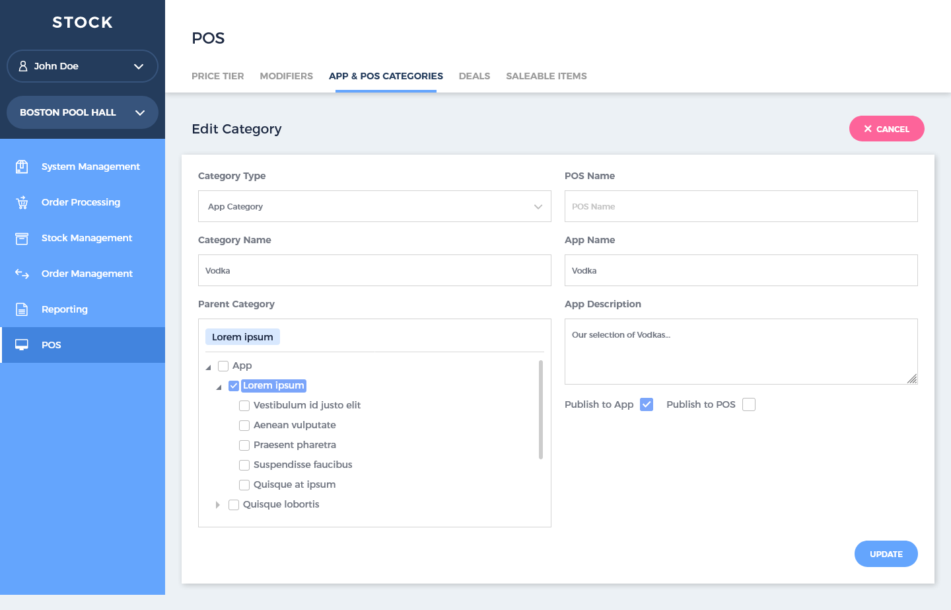Expand the Quisque lobortis tree node
This screenshot has width=951, height=610.
coord(217,505)
